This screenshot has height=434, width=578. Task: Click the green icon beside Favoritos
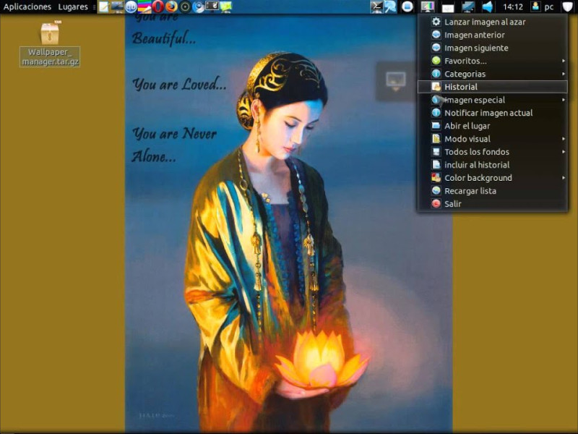(436, 61)
